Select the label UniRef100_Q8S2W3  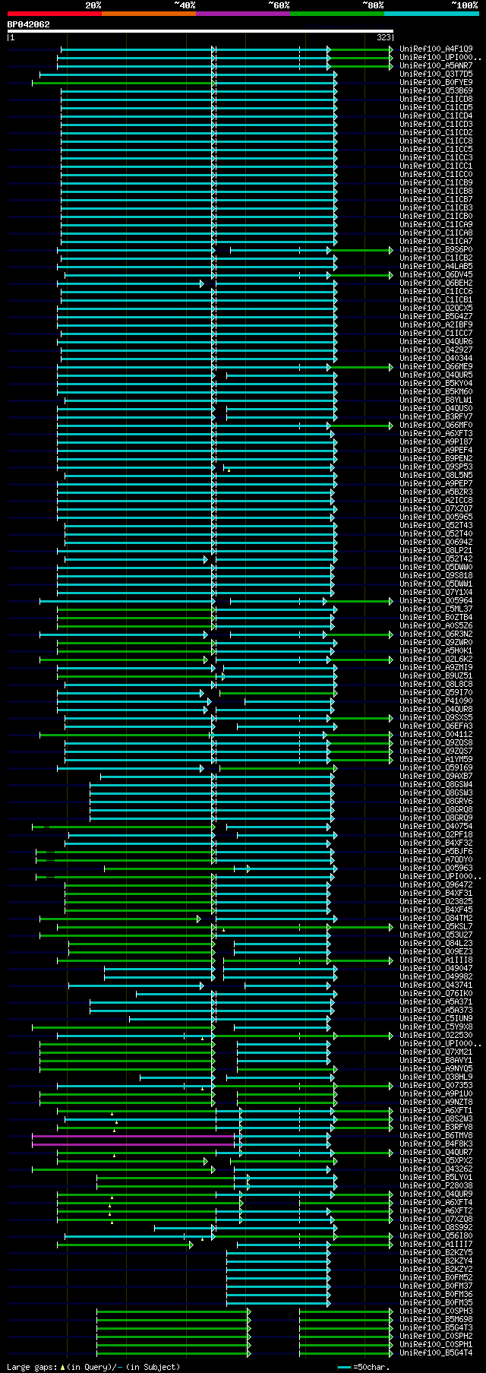pyautogui.click(x=436, y=1119)
